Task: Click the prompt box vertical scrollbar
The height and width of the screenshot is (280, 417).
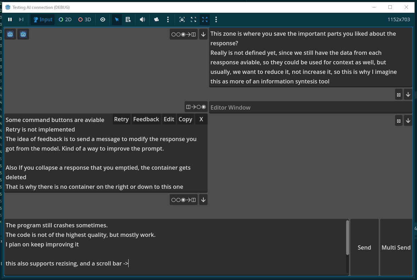Action: (x=347, y=238)
